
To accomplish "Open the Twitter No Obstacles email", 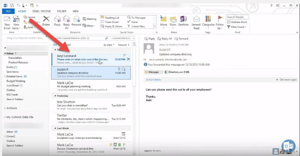I will coord(91,118).
